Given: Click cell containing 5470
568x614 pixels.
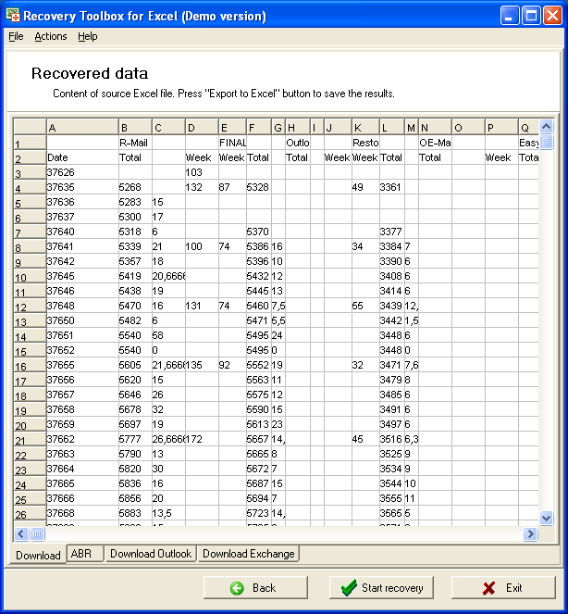Looking at the screenshot, I should click(x=135, y=306).
